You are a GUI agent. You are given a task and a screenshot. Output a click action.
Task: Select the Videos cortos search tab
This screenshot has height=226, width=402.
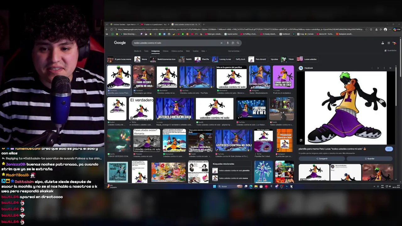[177, 51]
